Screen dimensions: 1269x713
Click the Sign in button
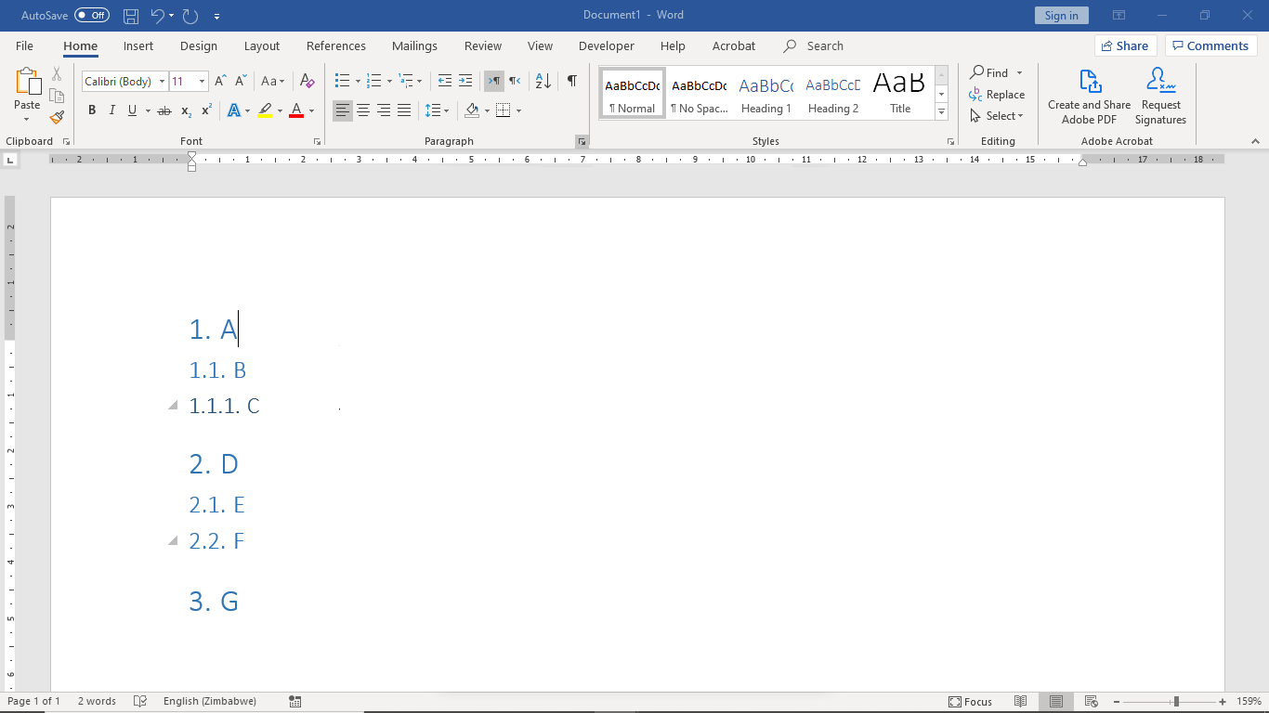[x=1061, y=16]
